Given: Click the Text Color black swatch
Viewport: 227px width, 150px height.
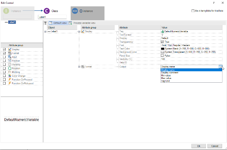Looking at the screenshot, I should [163, 49].
